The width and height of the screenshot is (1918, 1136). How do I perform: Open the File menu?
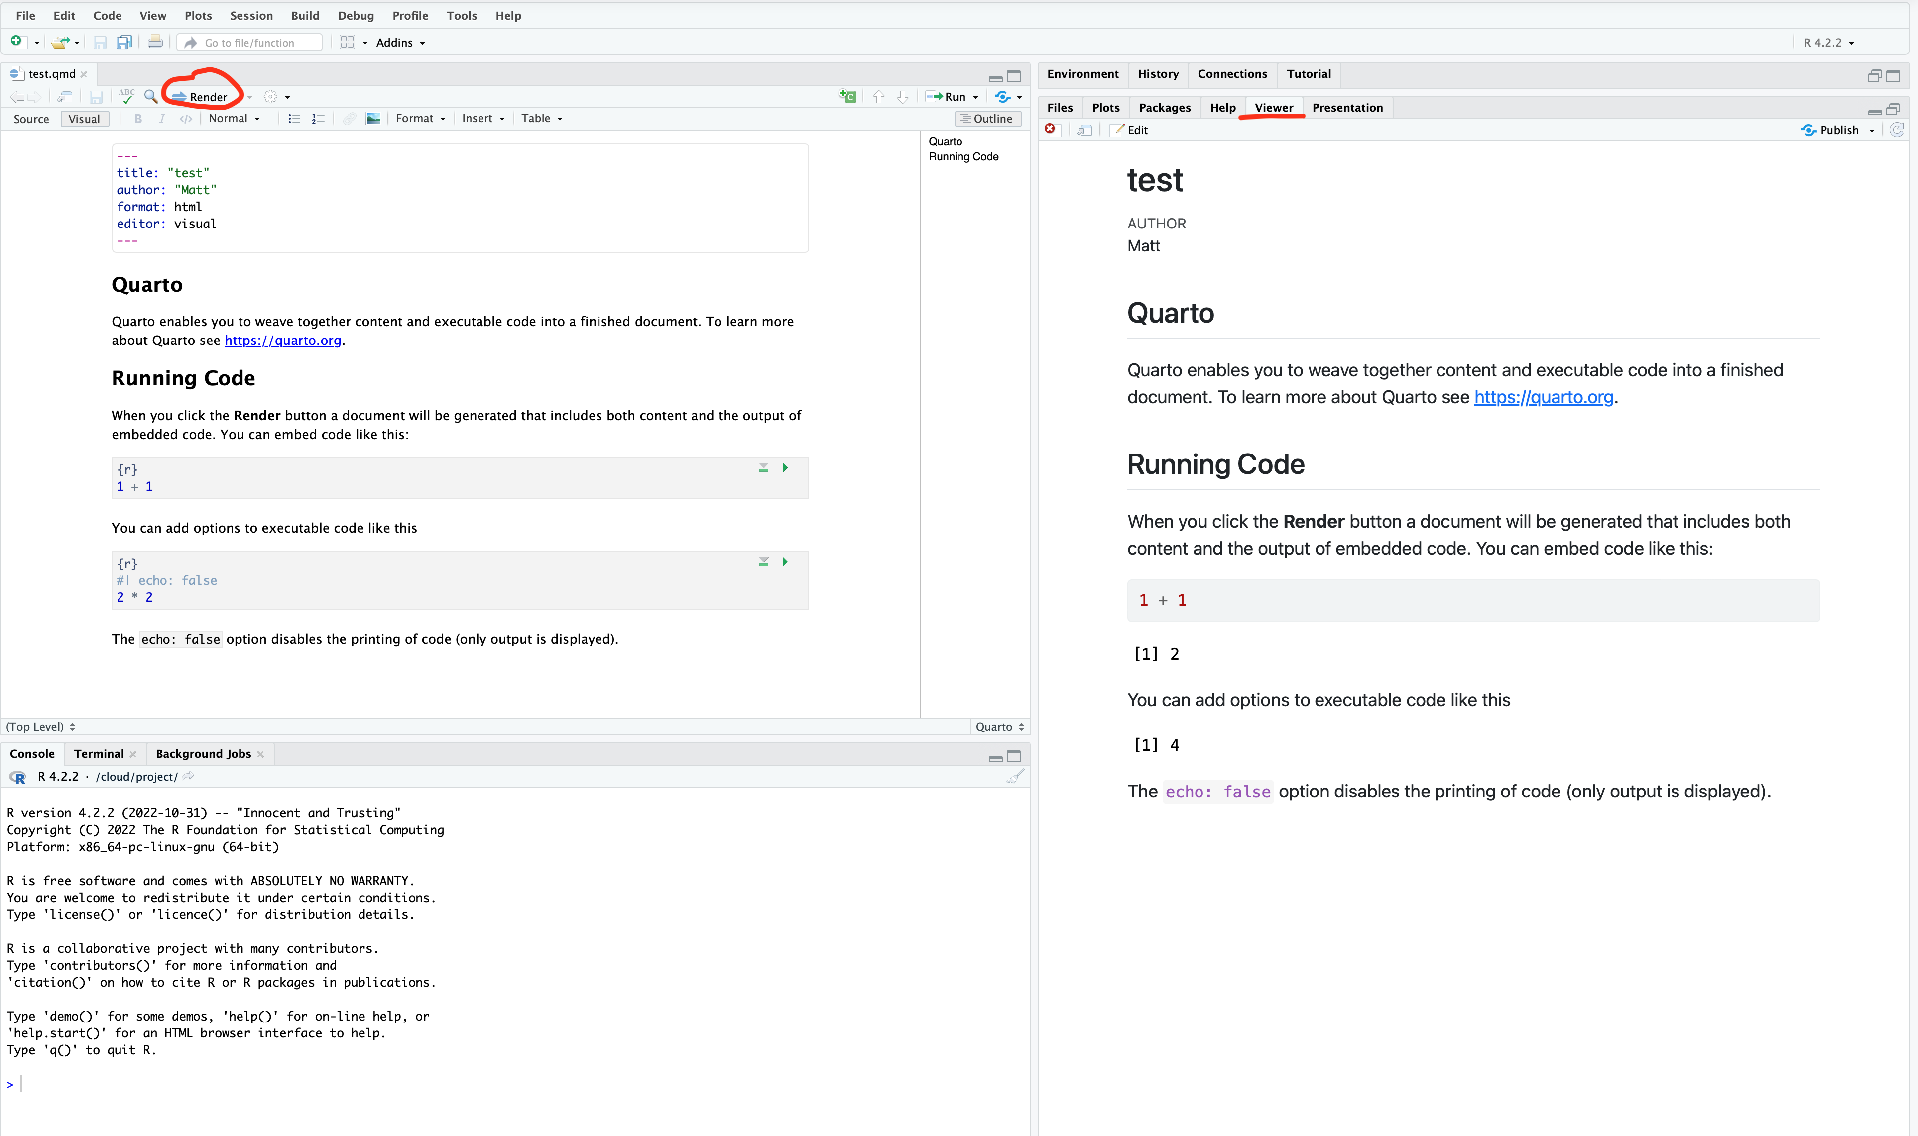(x=25, y=15)
